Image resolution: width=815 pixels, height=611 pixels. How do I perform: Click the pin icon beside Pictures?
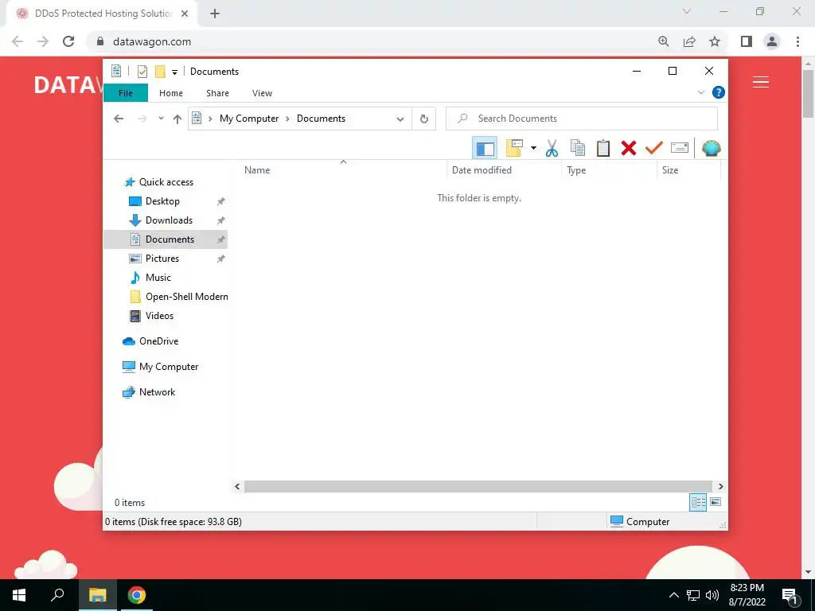(221, 259)
